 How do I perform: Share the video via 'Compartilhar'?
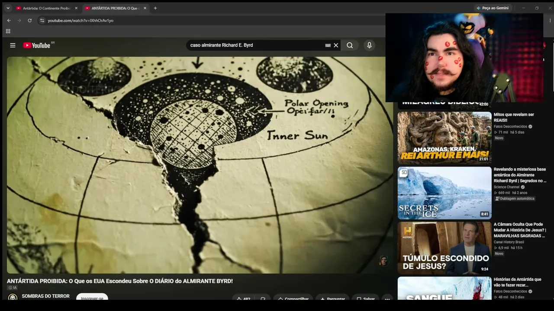tap(293, 298)
